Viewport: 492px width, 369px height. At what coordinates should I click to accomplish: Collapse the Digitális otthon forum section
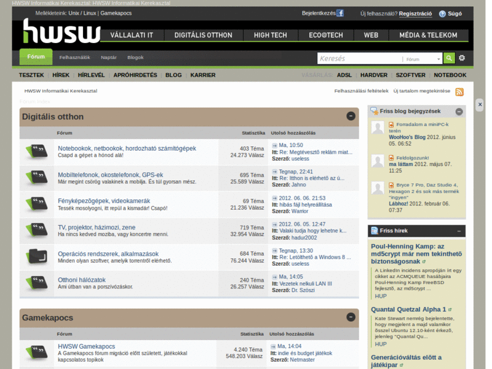pyautogui.click(x=350, y=116)
